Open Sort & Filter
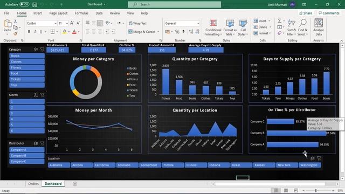 point(292,27)
